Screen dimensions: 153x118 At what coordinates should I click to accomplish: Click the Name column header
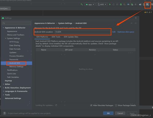(44, 50)
